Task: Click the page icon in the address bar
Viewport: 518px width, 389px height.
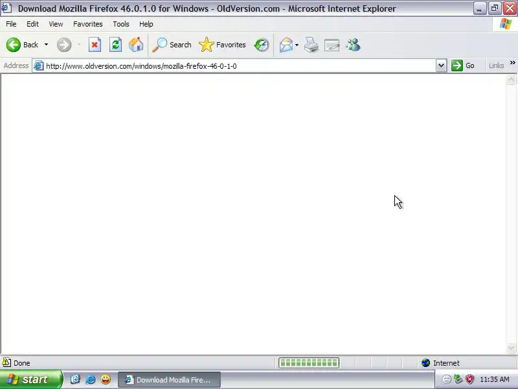Action: click(39, 65)
